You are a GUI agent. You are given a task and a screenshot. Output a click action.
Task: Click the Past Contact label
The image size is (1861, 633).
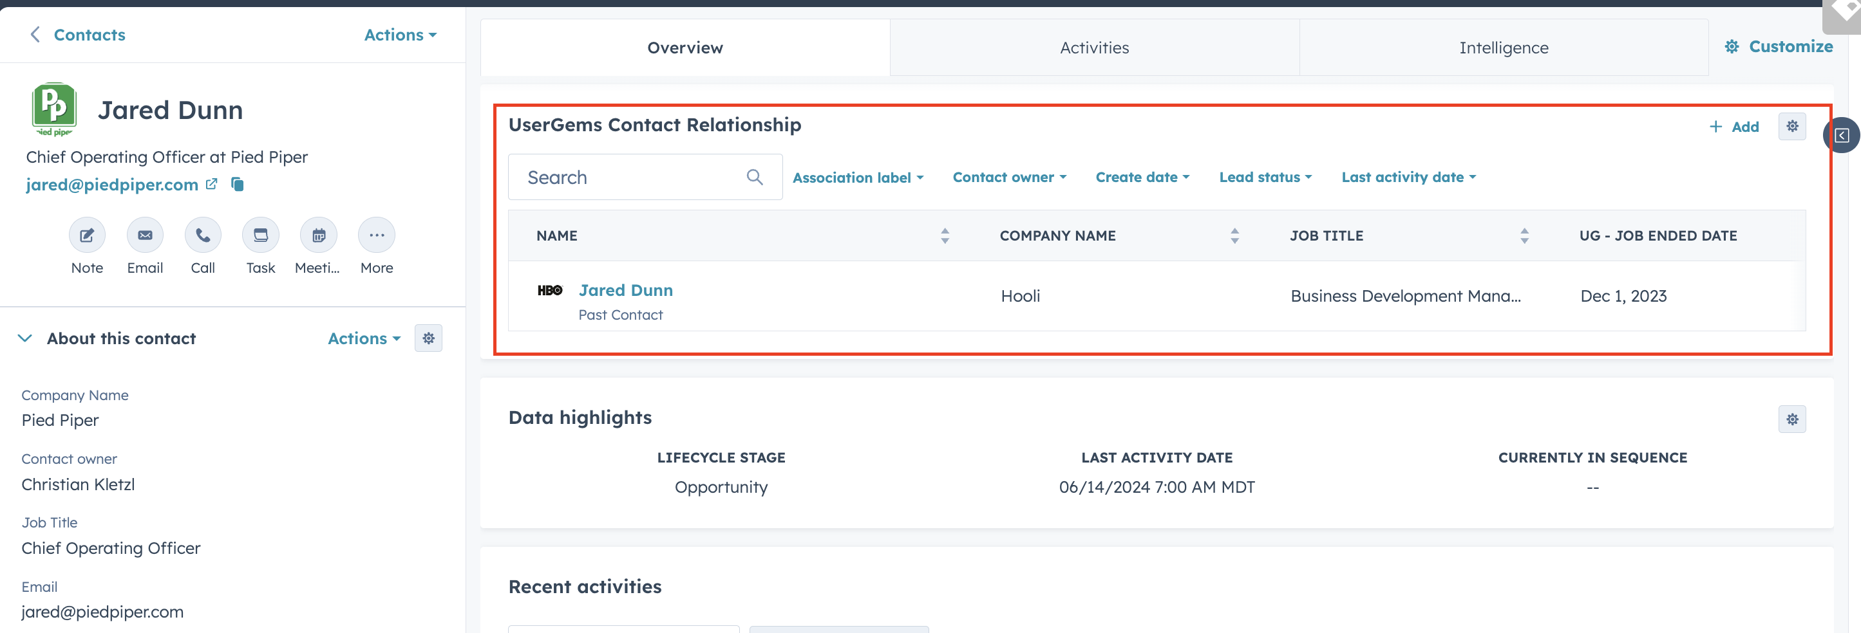621,315
